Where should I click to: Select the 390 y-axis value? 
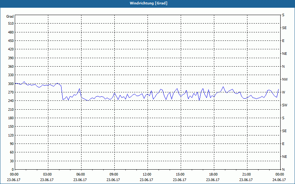(x=11, y=58)
